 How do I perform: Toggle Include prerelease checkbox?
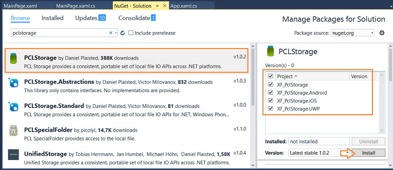point(130,33)
